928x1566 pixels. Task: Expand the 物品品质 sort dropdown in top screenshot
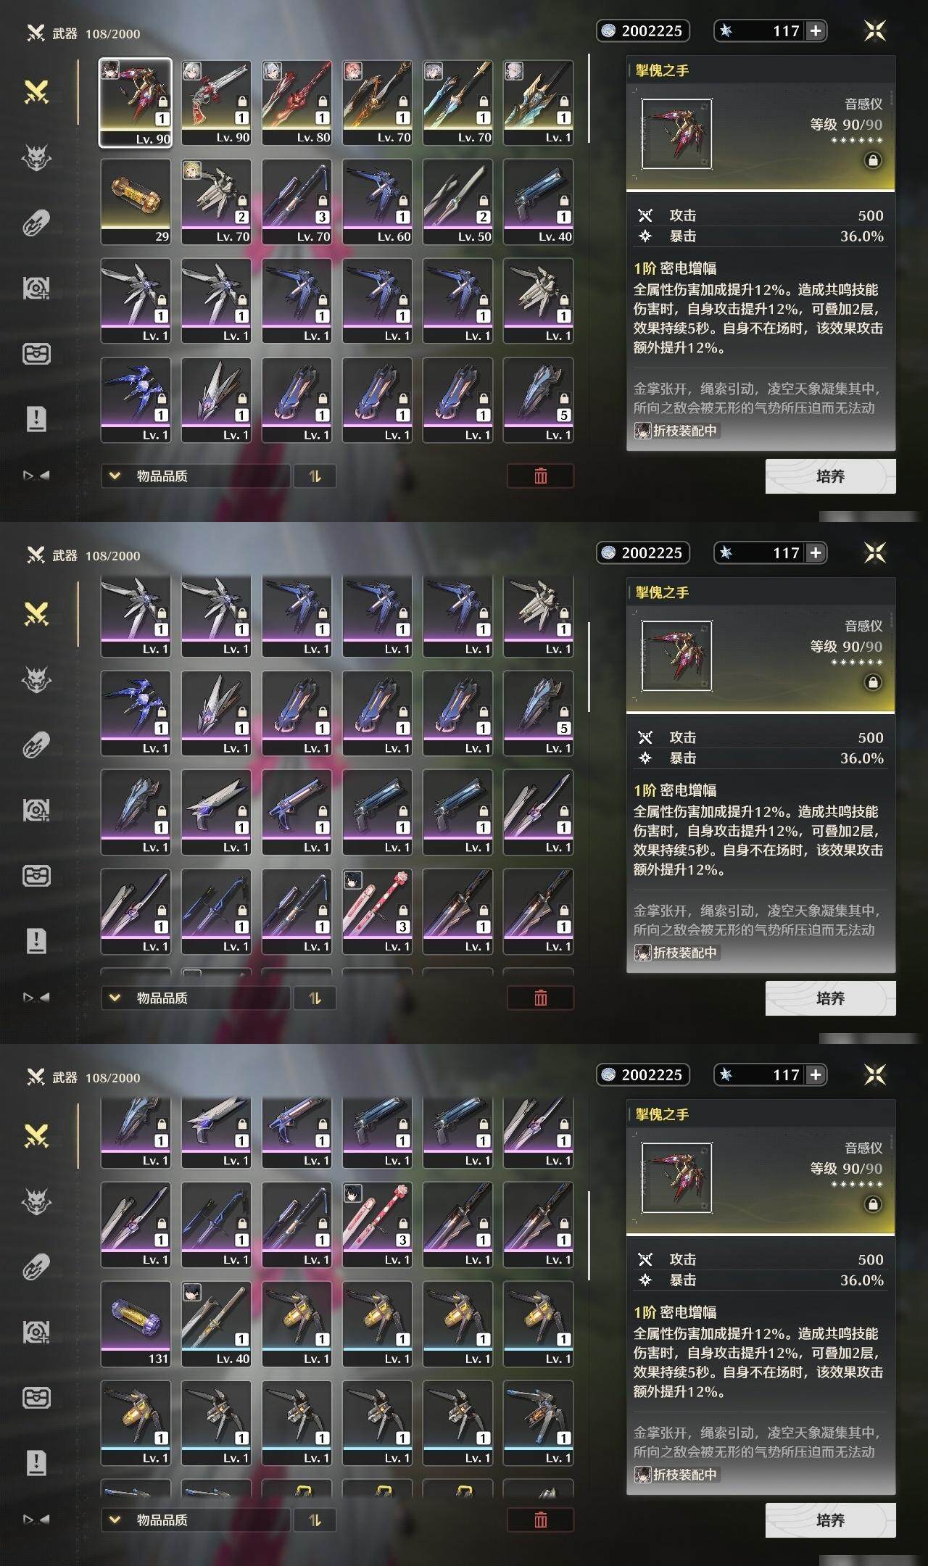[195, 476]
